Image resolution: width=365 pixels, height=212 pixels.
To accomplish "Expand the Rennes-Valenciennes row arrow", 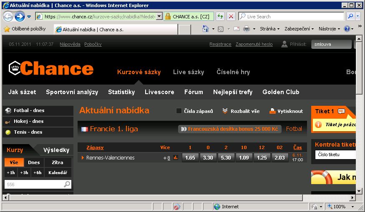I will click(83, 157).
